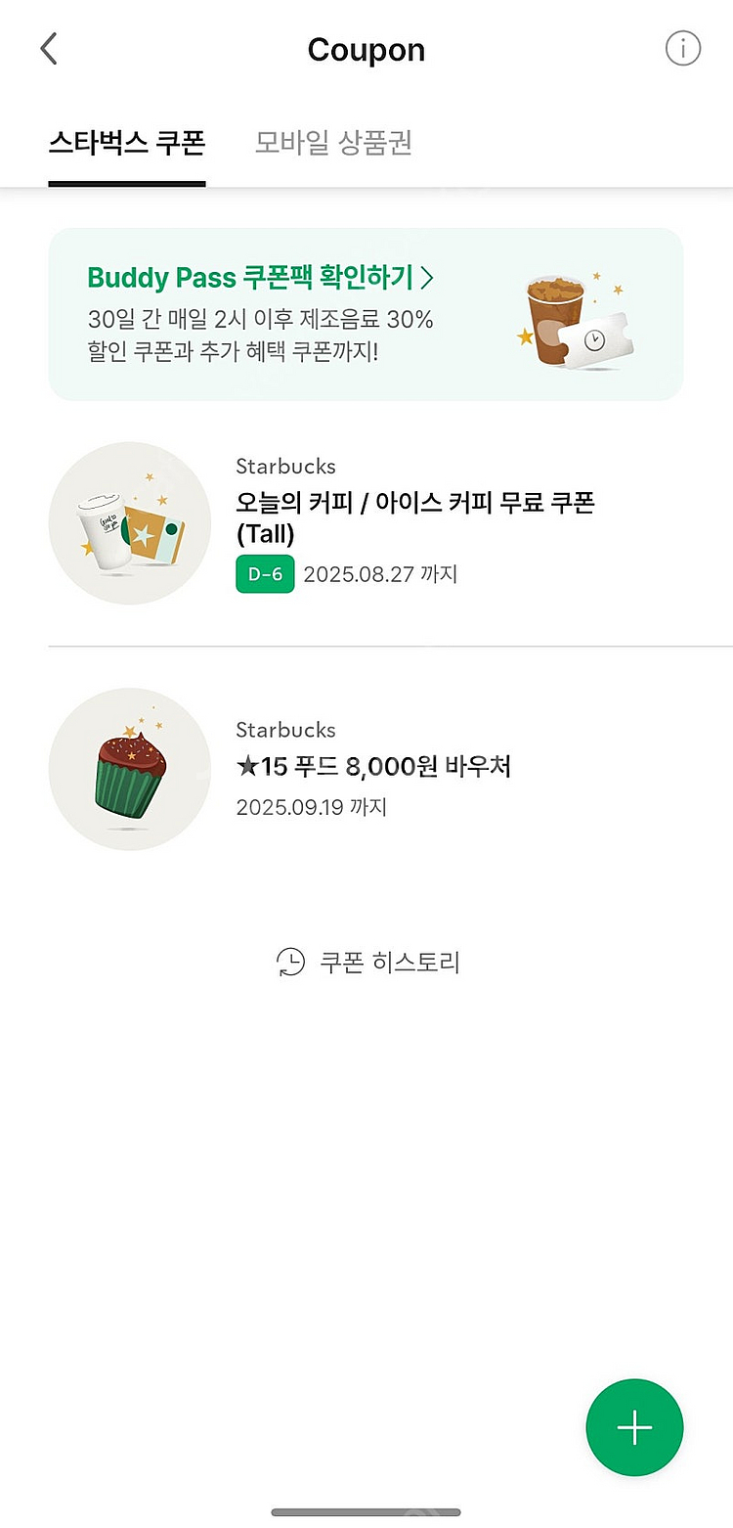
Task: Tap the Coupon page title
Action: tap(366, 50)
